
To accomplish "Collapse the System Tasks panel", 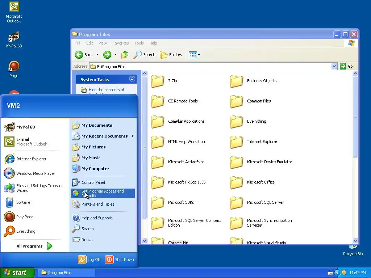I will click(x=132, y=79).
